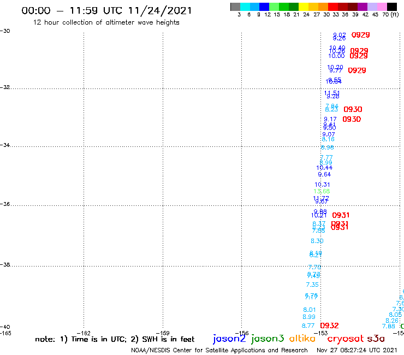The width and height of the screenshot is (404, 355).
Task: Click the purple legend color swatch
Action: (x=363, y=7)
